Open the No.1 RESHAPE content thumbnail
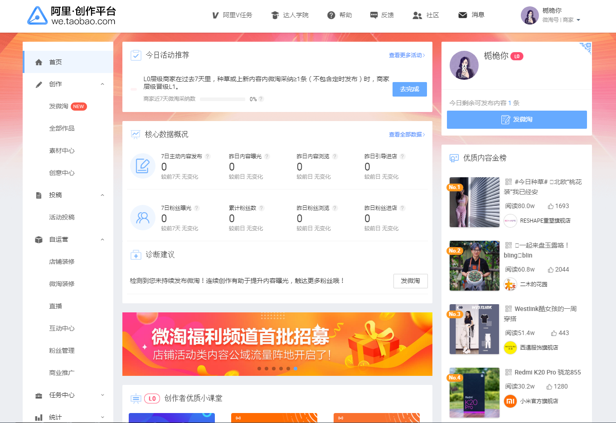The height and width of the screenshot is (423, 616). pos(474,202)
